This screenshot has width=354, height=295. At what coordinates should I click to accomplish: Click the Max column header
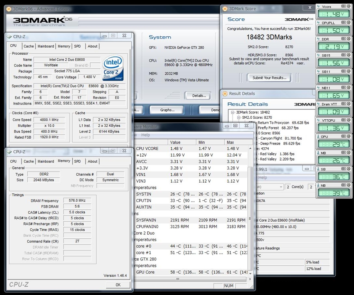(x=230, y=142)
